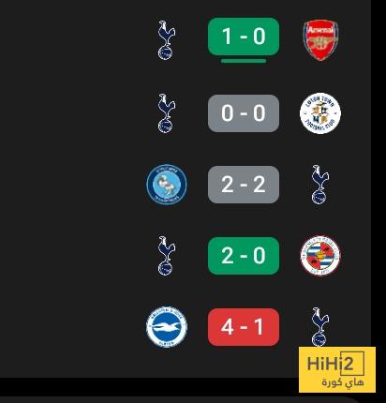Click the green underline below 1 - 0

click(x=244, y=61)
